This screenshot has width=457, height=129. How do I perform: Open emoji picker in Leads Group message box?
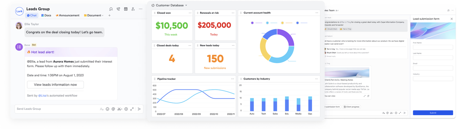click(x=107, y=109)
